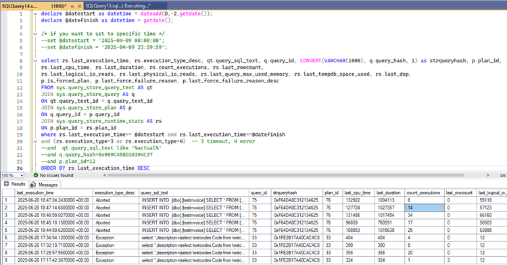Image resolution: width=507 pixels, height=265 pixels.
Task: Click 'JOIN sys.query_store_runtime_stats AS rs' line
Action: (101, 121)
